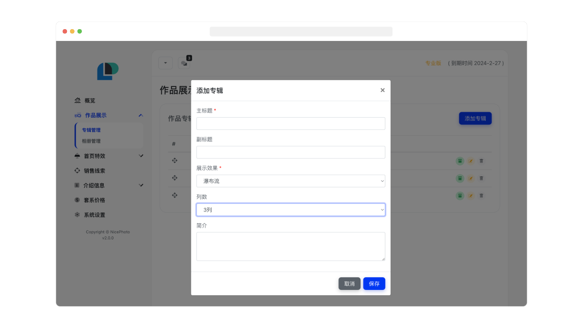583x328 pixels.
Task: Click the icon beside 首页特效
Action: click(77, 156)
